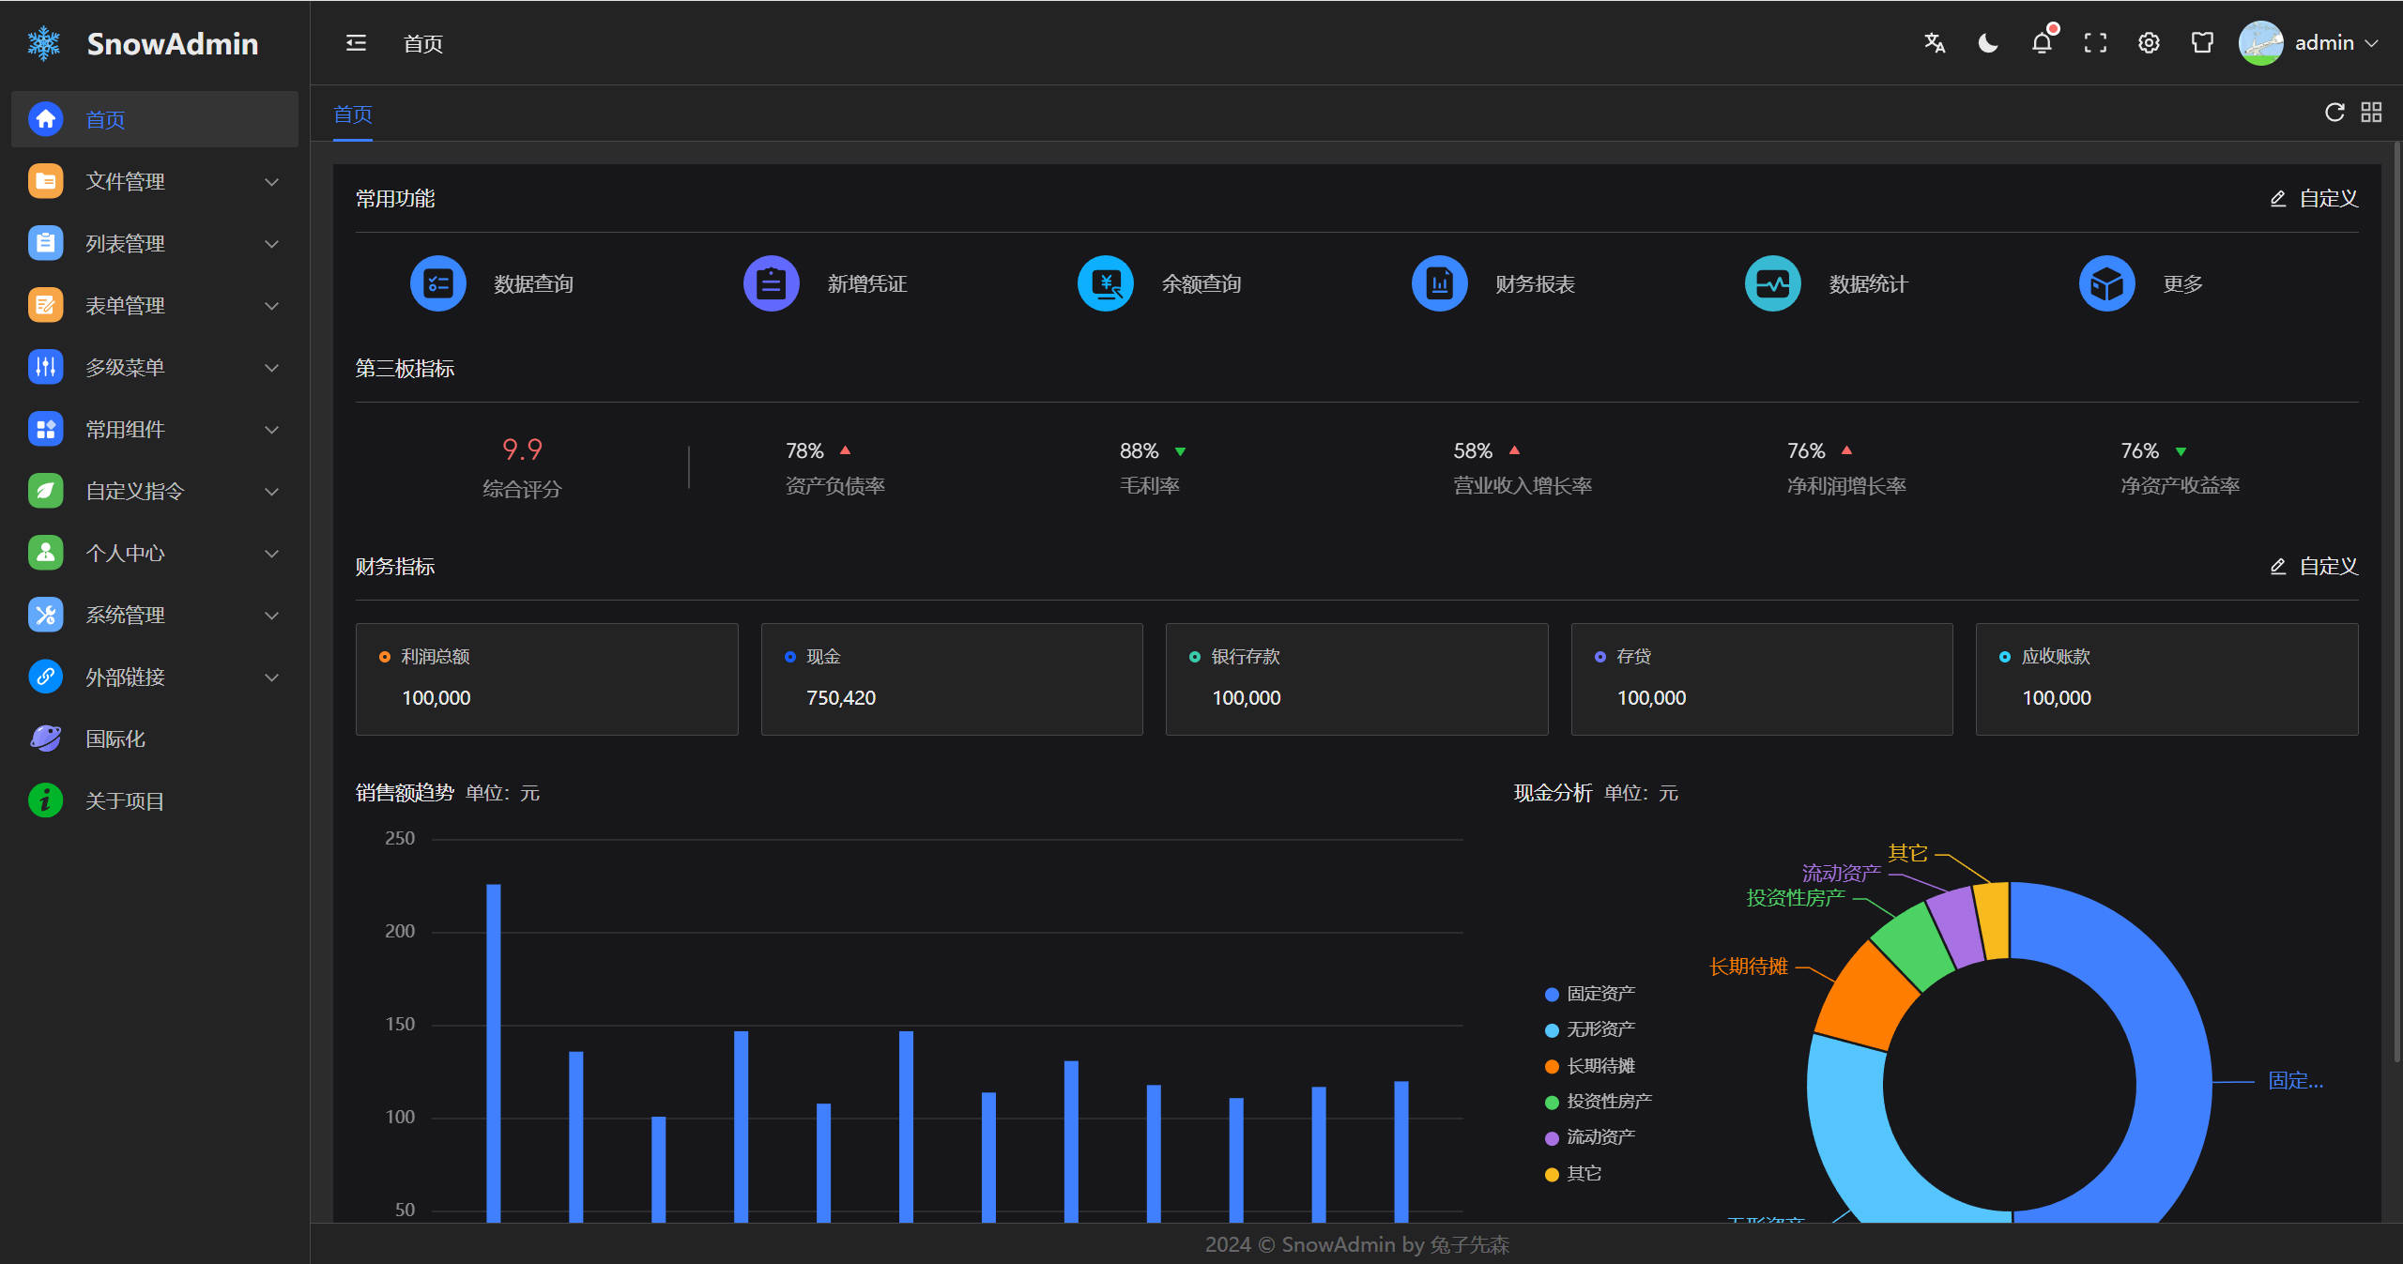Expand the 列表管理 menu chevron
Viewport: 2403px width, 1264px height.
pos(271,244)
